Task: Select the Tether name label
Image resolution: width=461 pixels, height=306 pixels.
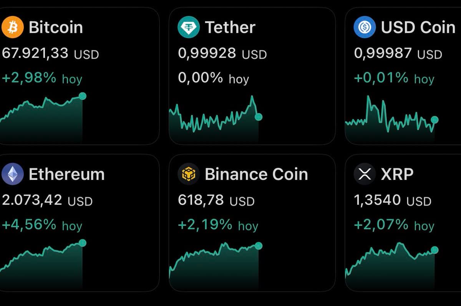Action: click(x=230, y=27)
